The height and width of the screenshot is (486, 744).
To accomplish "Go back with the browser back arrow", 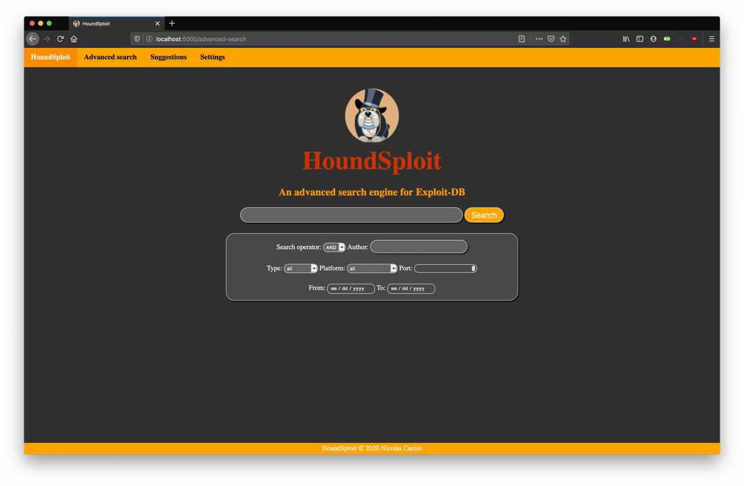I will [33, 39].
